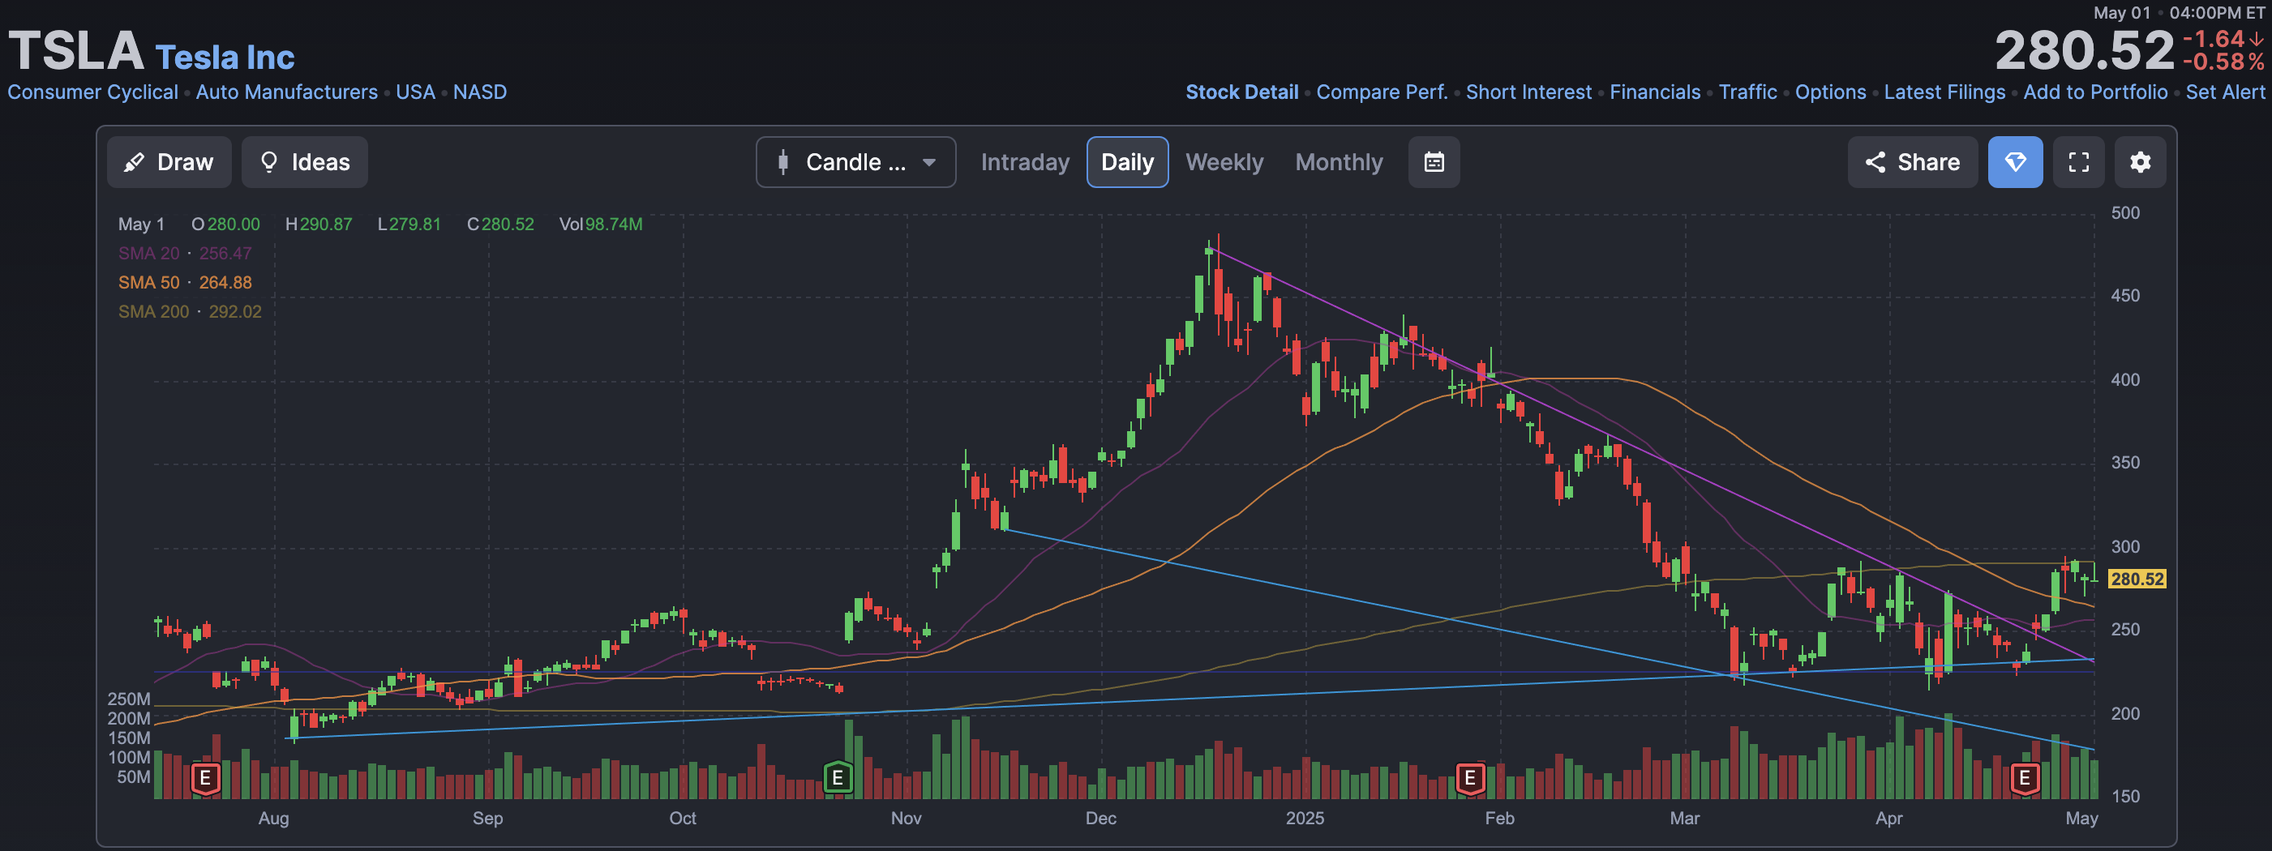Screen dimensions: 2272x851
Task: Switch to Monthly timeframe
Action: pyautogui.click(x=1339, y=162)
